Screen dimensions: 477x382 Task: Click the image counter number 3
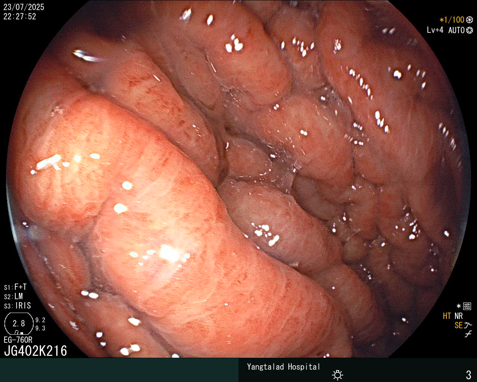coord(469,375)
